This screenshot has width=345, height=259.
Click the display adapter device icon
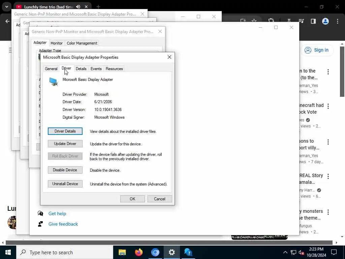click(54, 82)
